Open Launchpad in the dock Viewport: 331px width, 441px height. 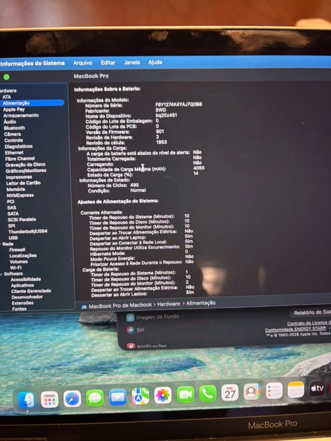click(50, 400)
